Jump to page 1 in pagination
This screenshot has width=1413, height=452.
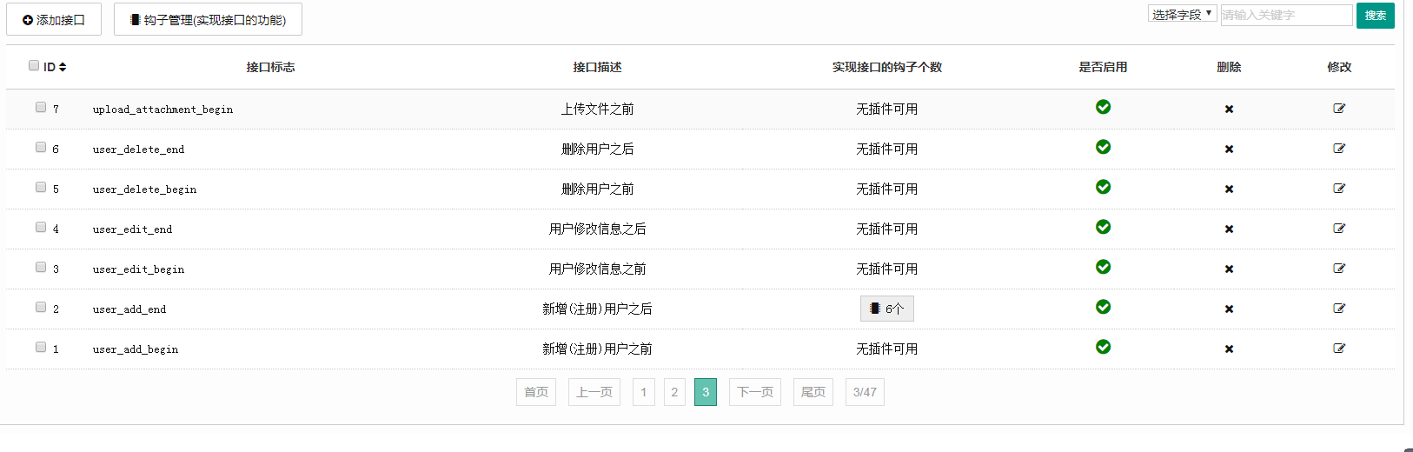(x=643, y=392)
